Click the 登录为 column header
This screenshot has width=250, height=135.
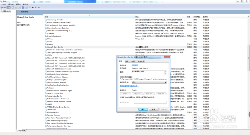206,17
